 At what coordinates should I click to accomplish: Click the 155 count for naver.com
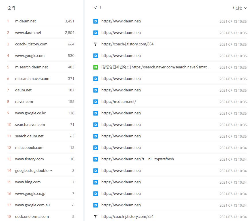[x=71, y=102]
